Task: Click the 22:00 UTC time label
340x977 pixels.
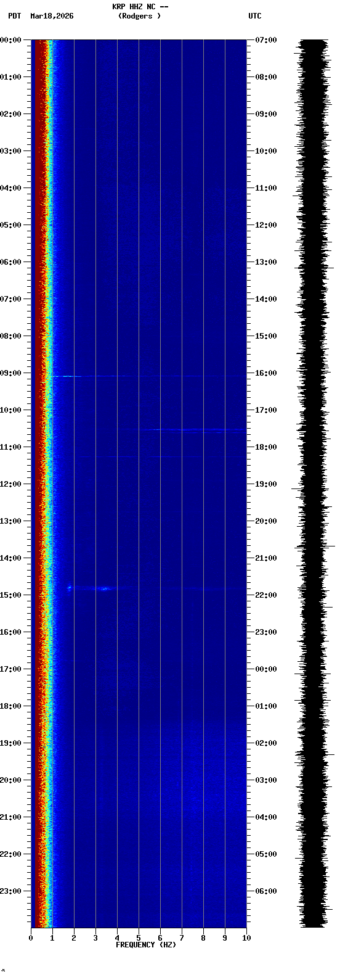Action: click(265, 595)
